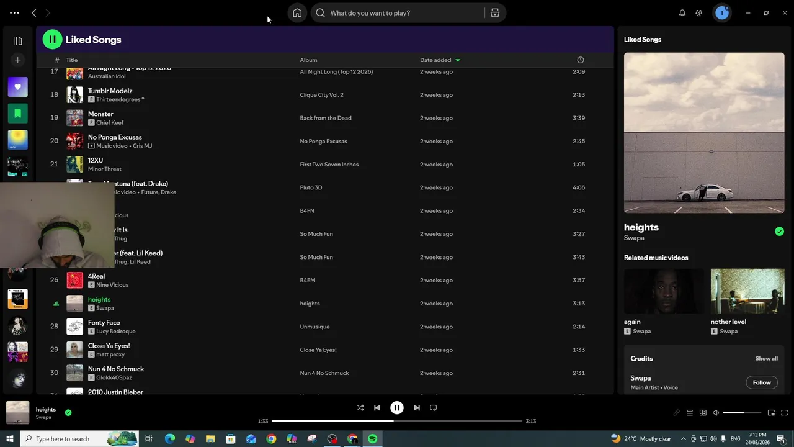Launch Microsoft Edge from taskbar
The image size is (794, 447).
point(169,439)
